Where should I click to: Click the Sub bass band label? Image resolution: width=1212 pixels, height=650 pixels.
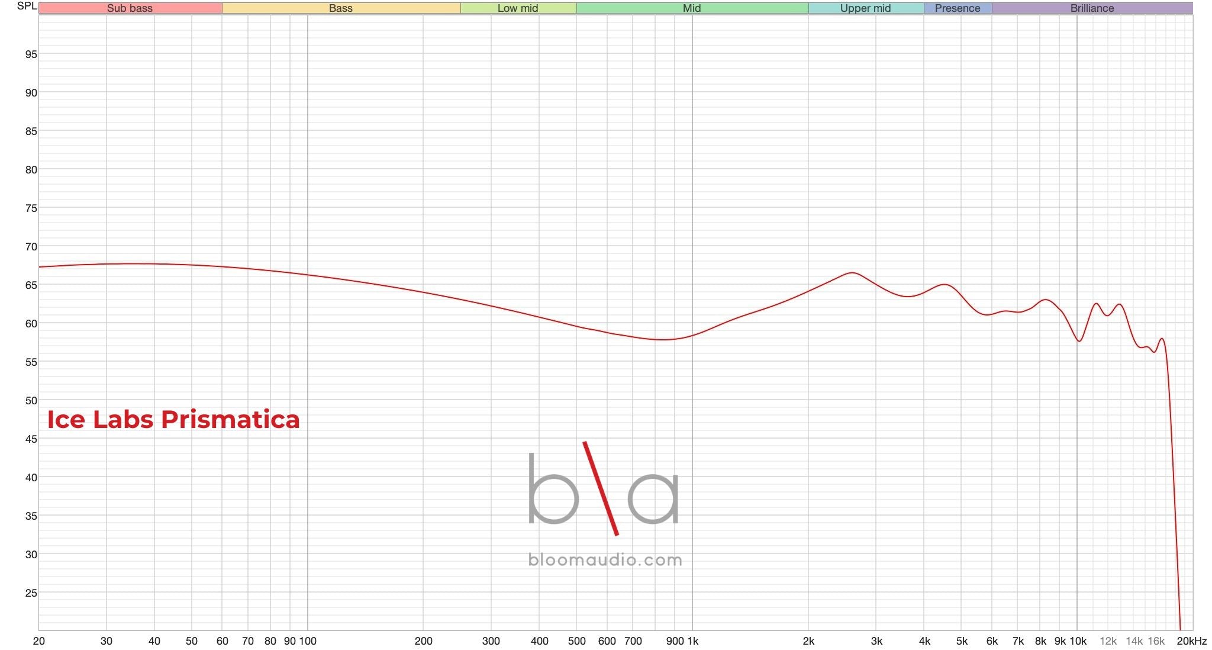click(129, 8)
